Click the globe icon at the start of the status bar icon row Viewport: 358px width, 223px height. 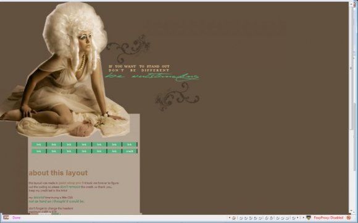(233, 218)
